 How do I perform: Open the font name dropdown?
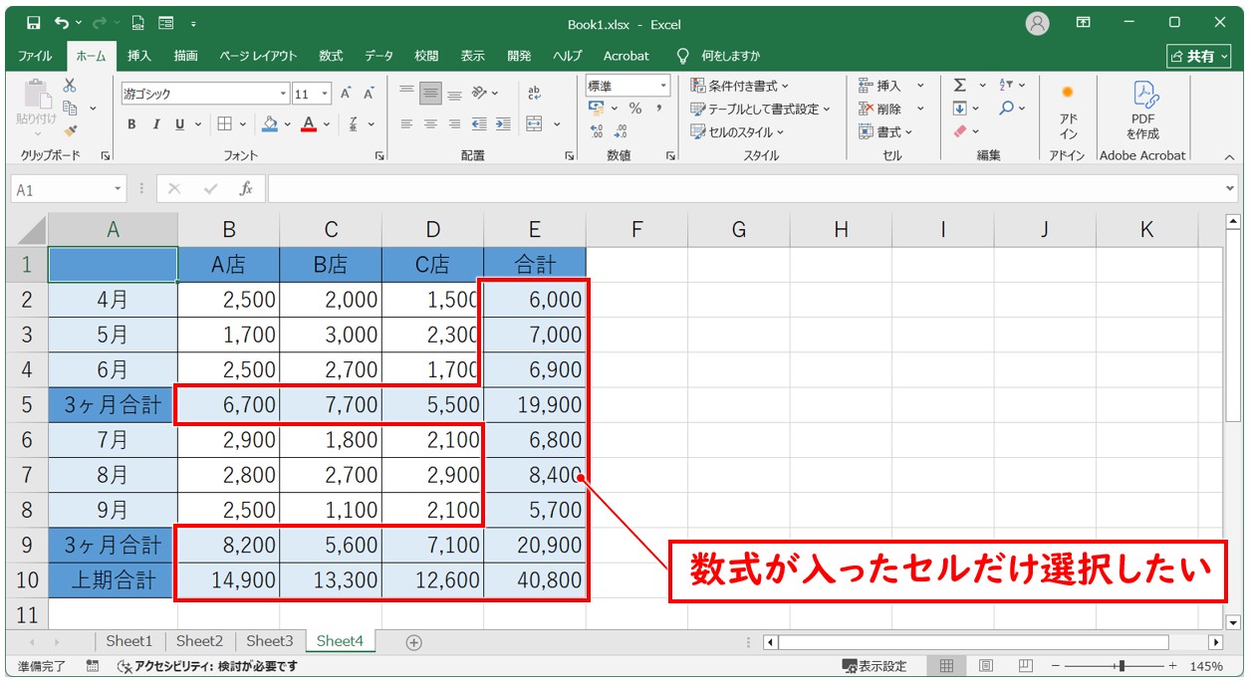tap(284, 94)
